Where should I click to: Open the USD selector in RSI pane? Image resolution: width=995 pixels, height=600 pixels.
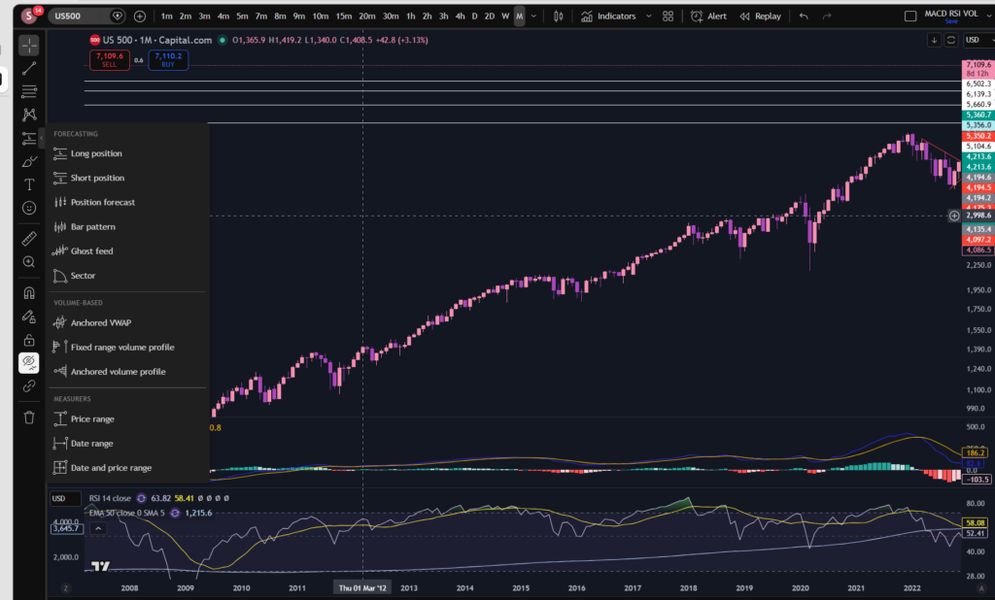click(x=65, y=498)
